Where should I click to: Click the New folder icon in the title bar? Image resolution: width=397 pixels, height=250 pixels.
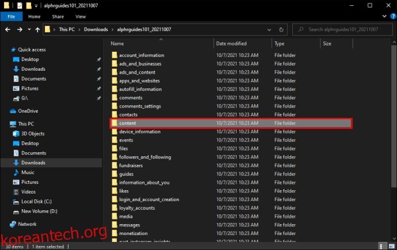point(29,6)
